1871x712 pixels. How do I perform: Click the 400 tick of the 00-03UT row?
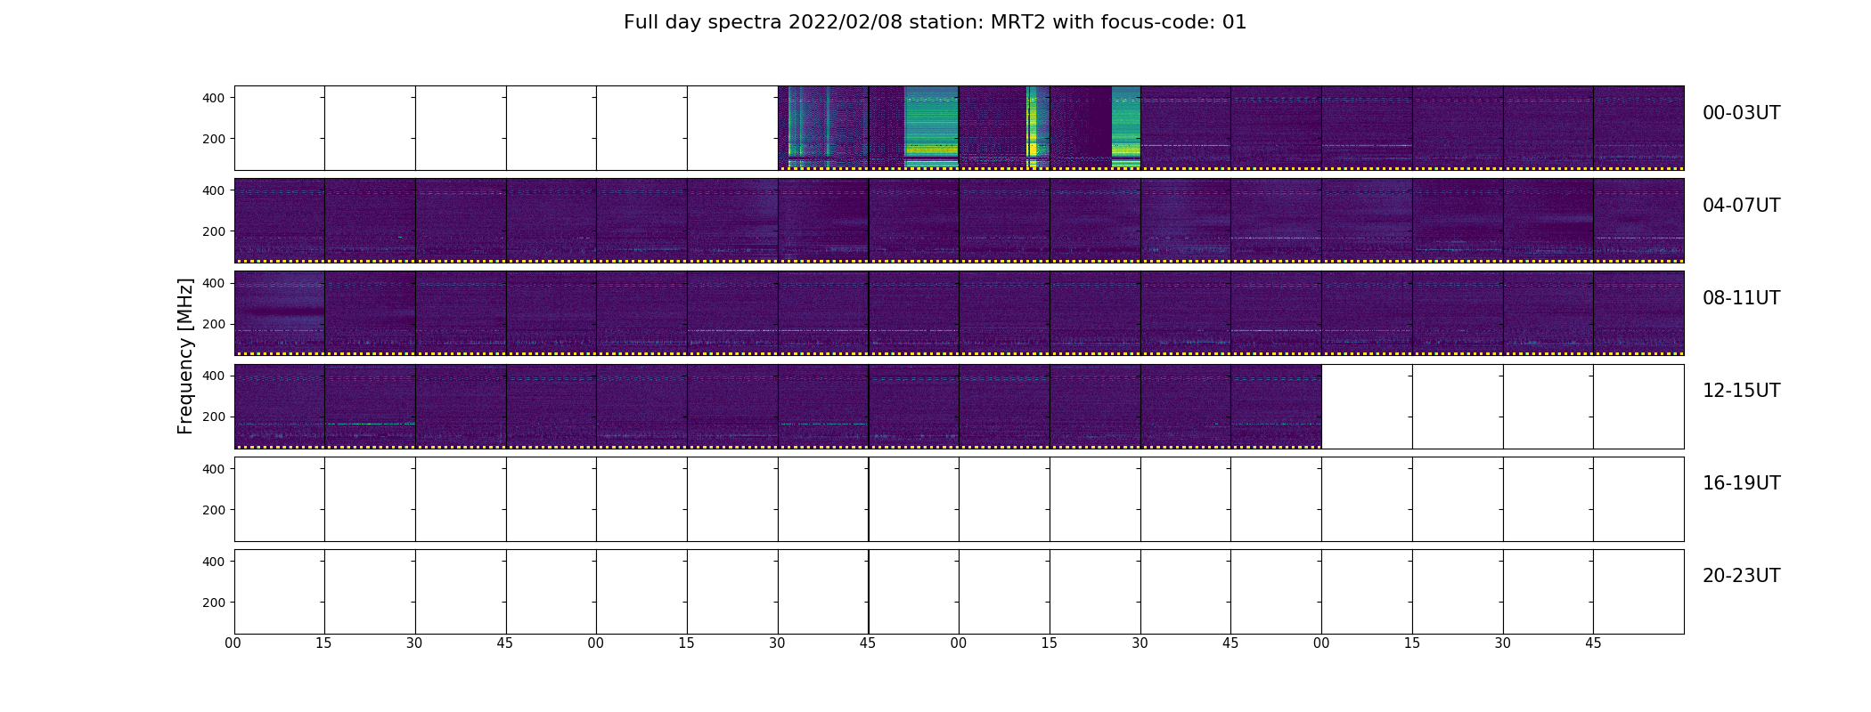[x=214, y=98]
